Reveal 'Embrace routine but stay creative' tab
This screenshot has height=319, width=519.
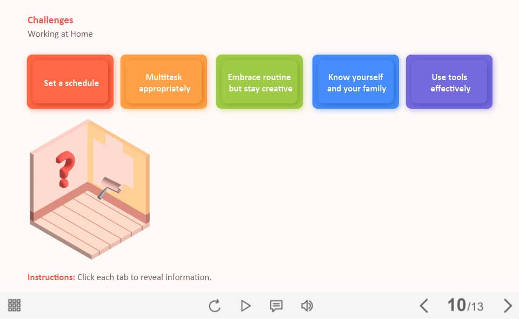tap(259, 82)
